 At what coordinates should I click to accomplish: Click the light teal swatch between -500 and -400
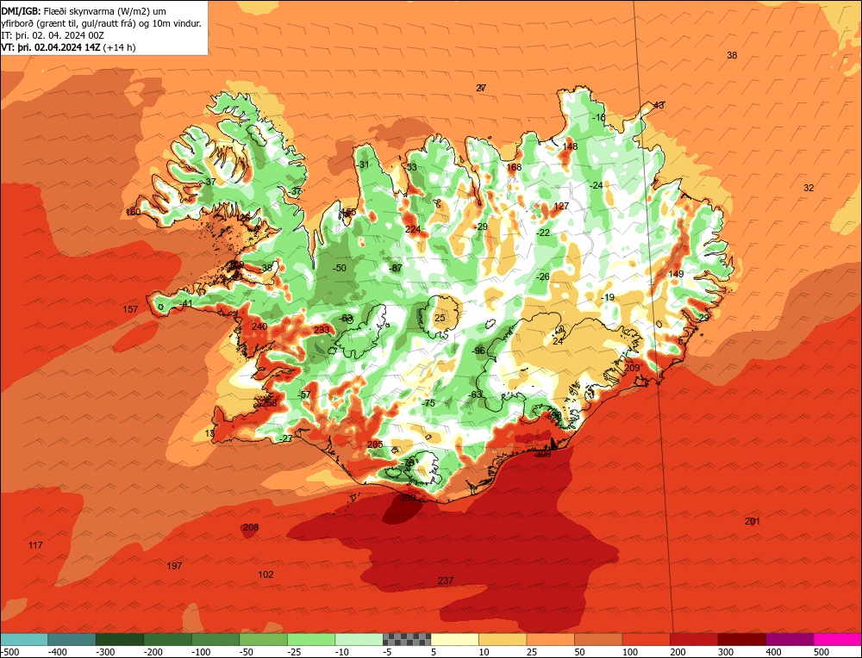click(23, 639)
